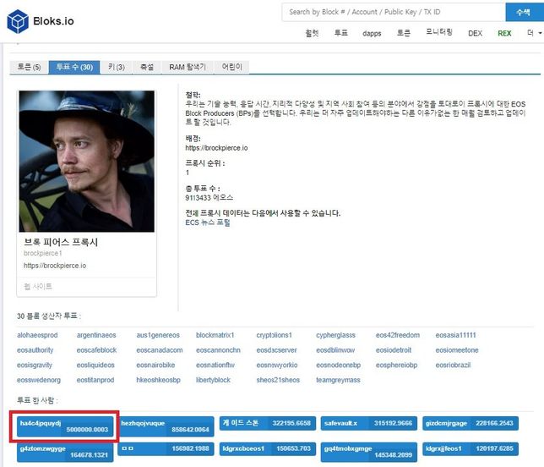Open block producer eosnairobike

coord(155,365)
